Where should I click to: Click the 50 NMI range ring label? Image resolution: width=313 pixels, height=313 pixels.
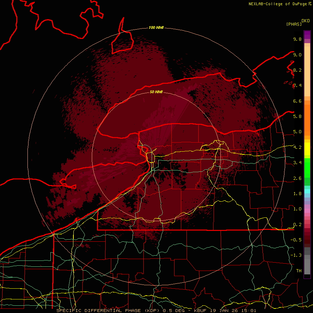tap(156, 92)
